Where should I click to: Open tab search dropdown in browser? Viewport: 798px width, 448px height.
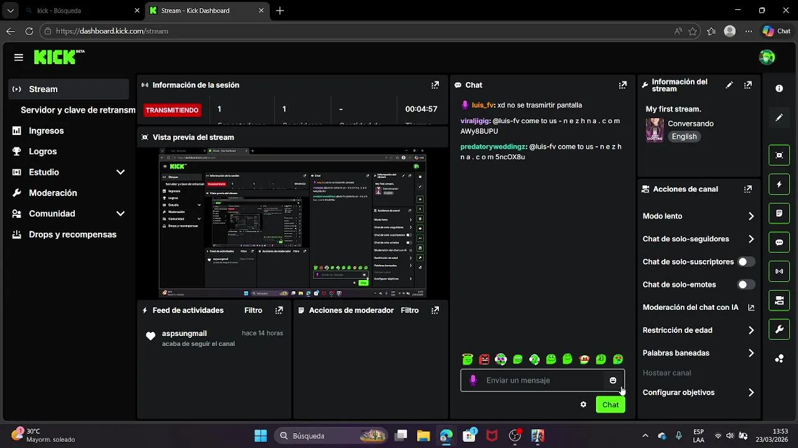(10, 11)
